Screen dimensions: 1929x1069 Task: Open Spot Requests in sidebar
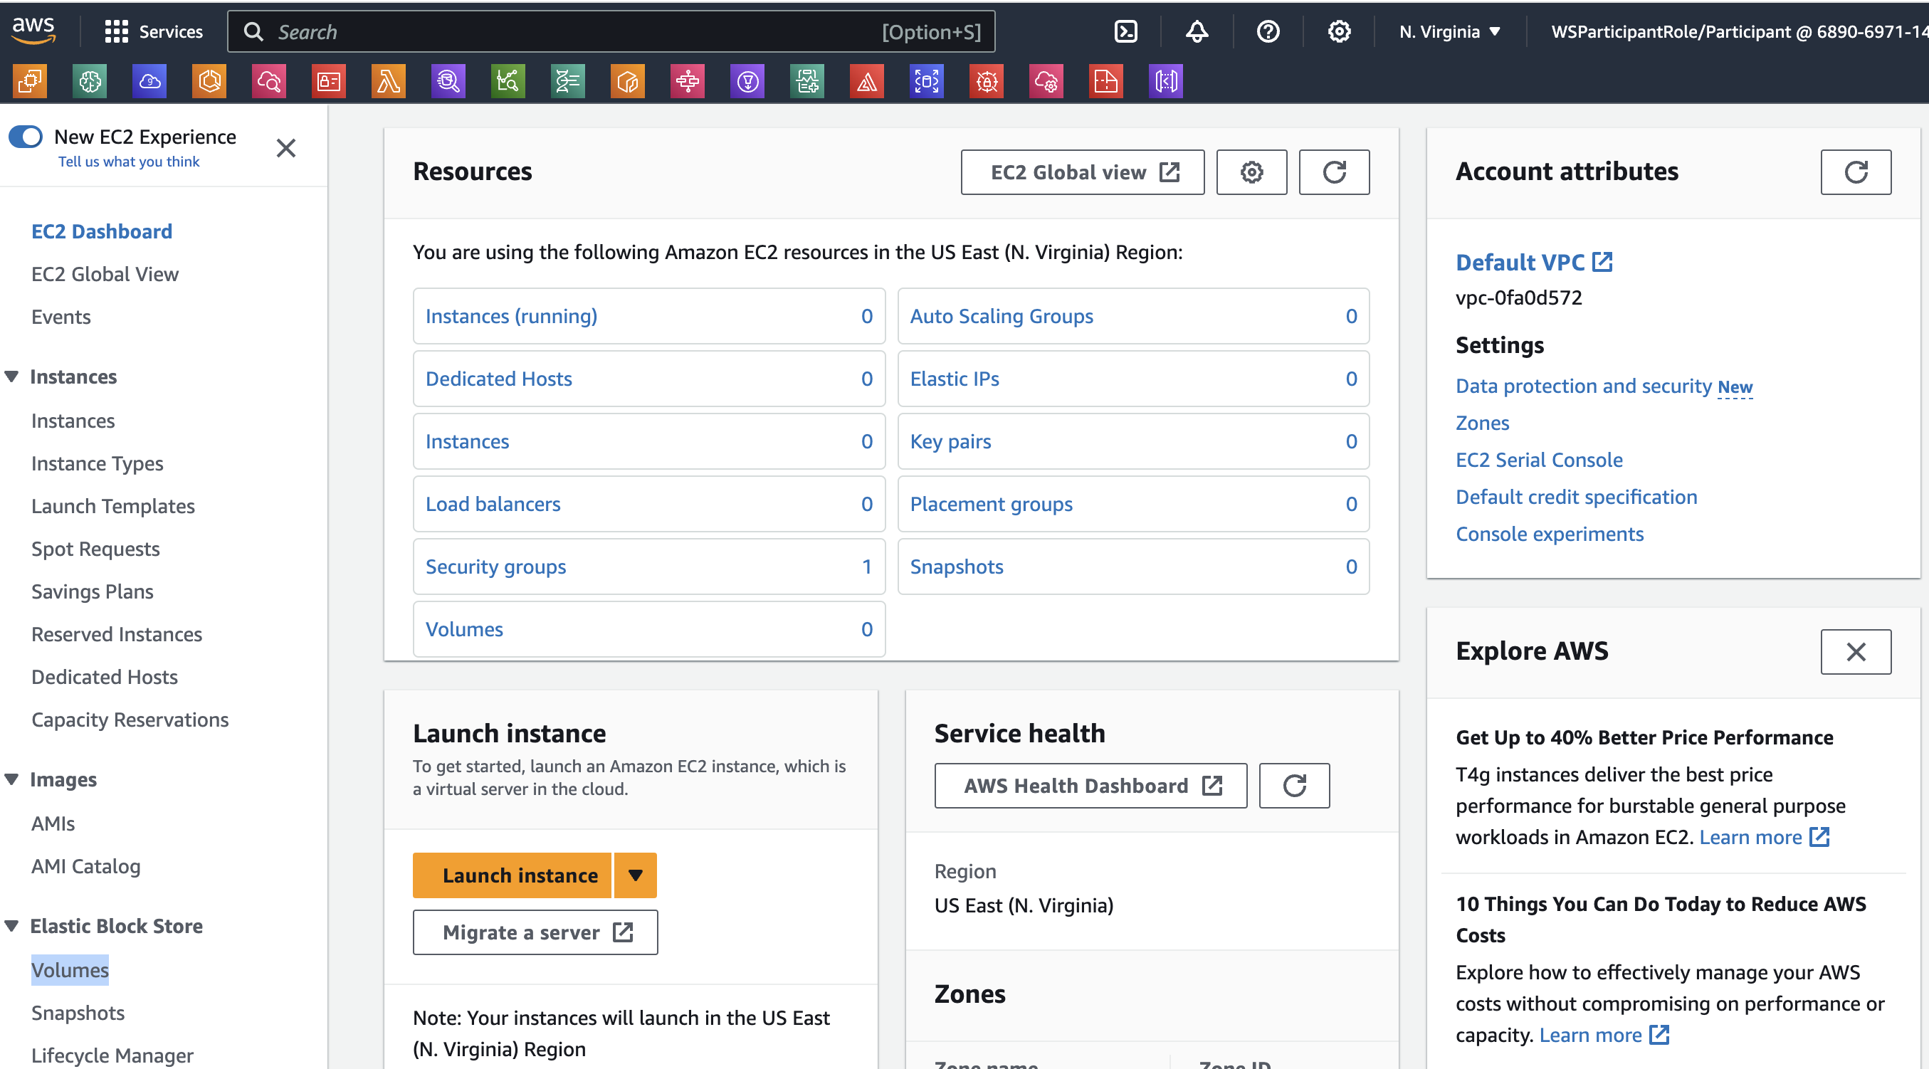(x=96, y=549)
